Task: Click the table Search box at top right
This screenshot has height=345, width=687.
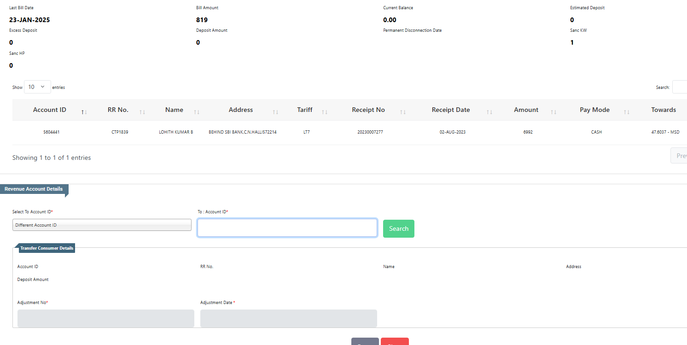Action: (x=680, y=87)
